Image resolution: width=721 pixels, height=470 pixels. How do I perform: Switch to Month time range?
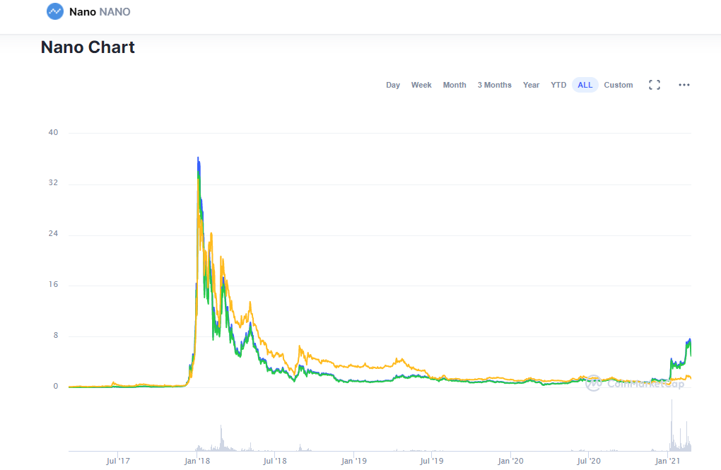tap(455, 85)
